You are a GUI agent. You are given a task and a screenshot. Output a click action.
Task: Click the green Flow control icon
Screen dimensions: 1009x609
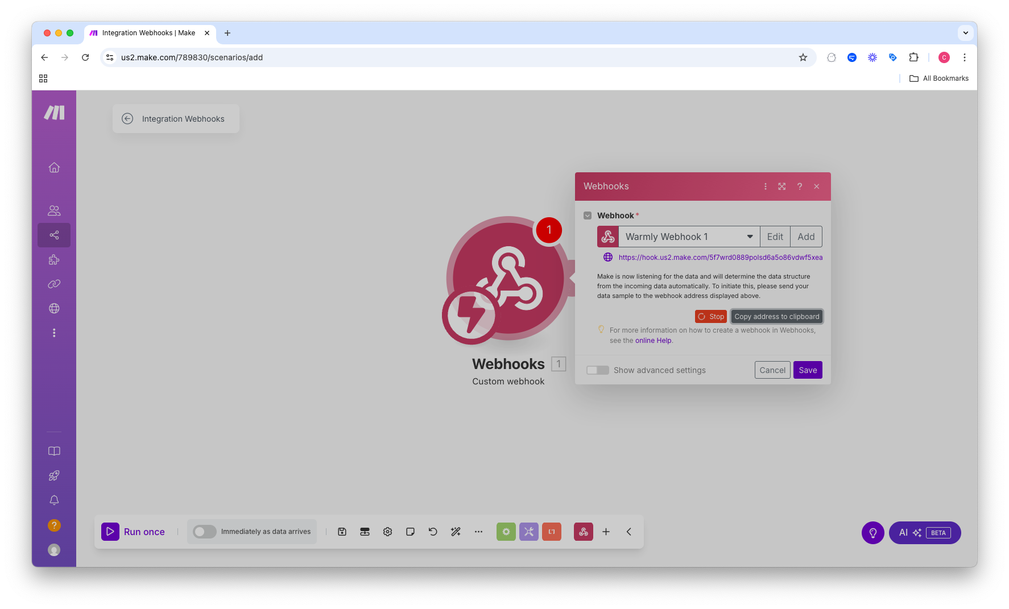506,532
